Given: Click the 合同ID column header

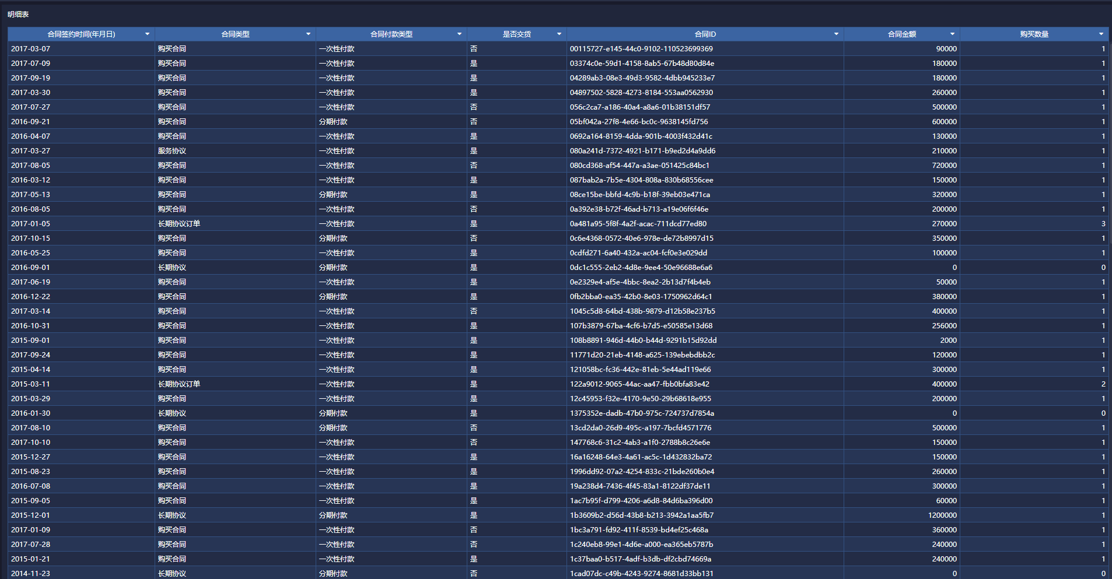Looking at the screenshot, I should coord(705,34).
